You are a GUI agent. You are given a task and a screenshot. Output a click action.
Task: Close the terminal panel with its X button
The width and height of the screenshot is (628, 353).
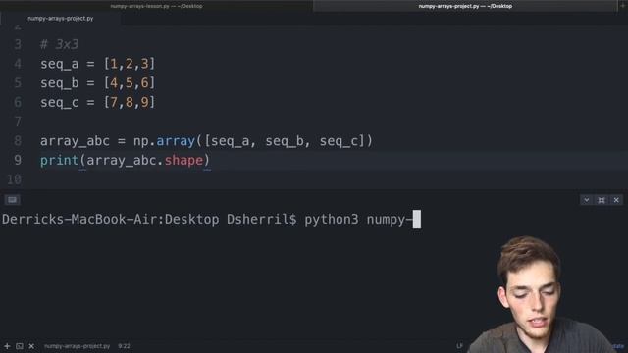coord(616,200)
